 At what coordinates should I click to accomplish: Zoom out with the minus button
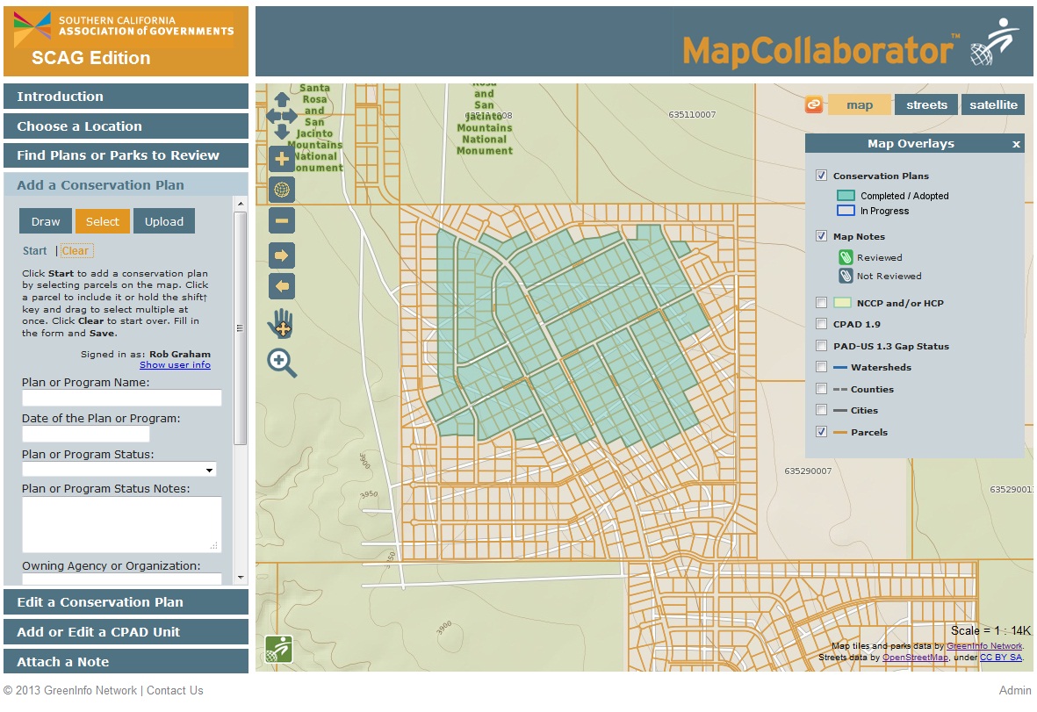(282, 221)
